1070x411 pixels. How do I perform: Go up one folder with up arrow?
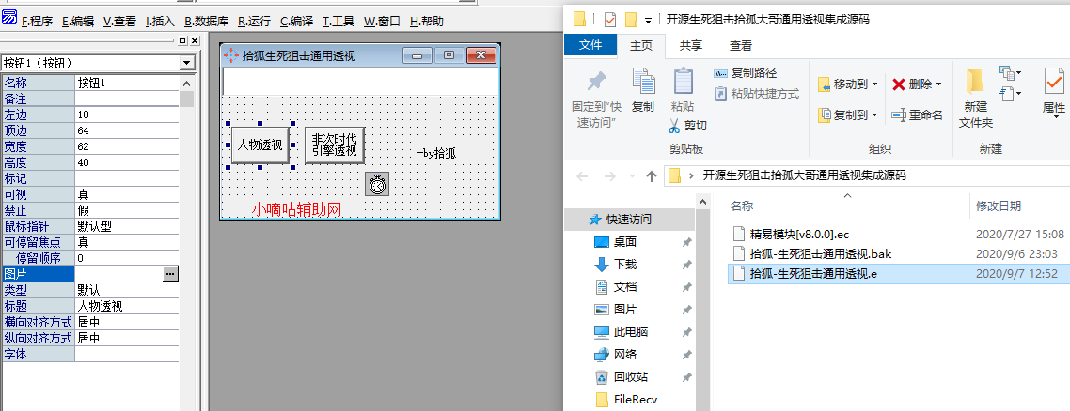652,175
